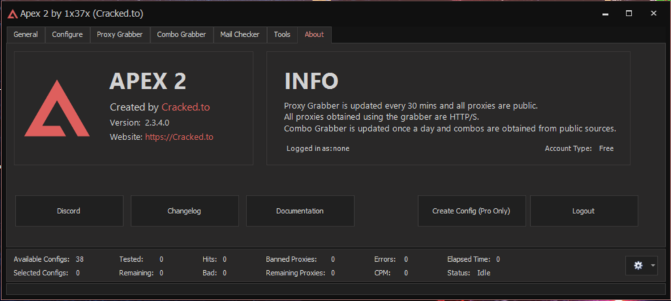Close the Apex 2 window
This screenshot has width=671, height=301.
[x=653, y=14]
